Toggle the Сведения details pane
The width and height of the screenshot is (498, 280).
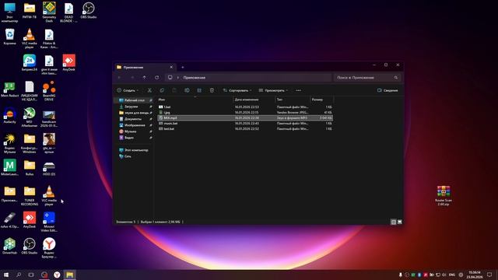(x=388, y=90)
